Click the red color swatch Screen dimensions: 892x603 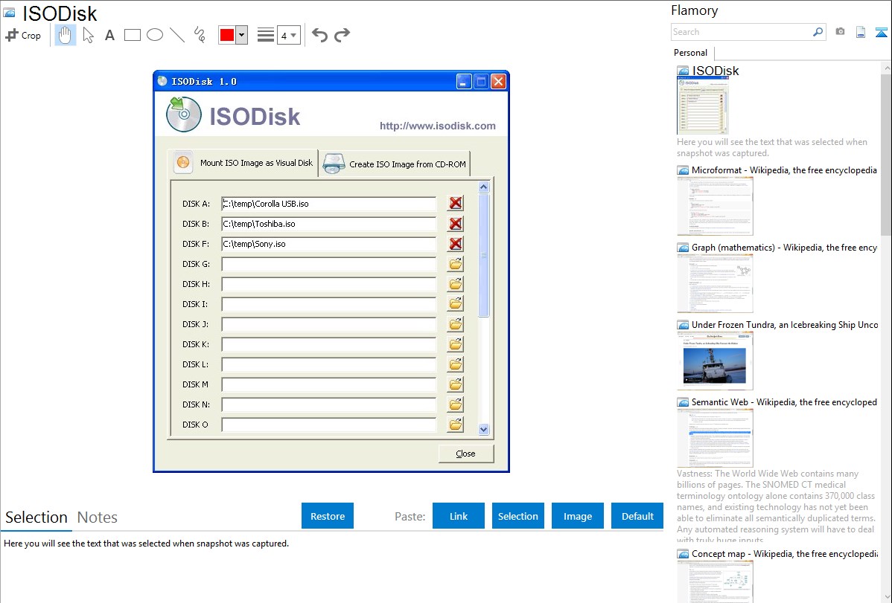(x=227, y=35)
